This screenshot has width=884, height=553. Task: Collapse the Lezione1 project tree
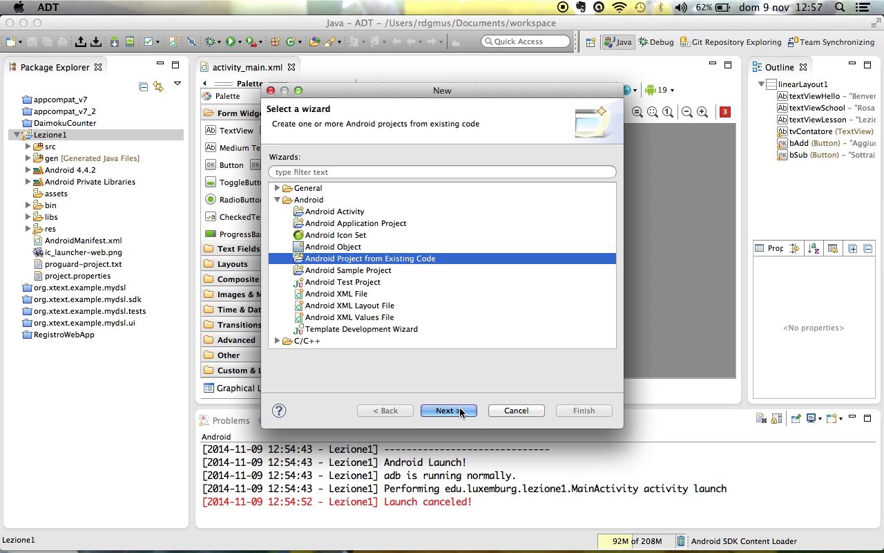tap(17, 135)
